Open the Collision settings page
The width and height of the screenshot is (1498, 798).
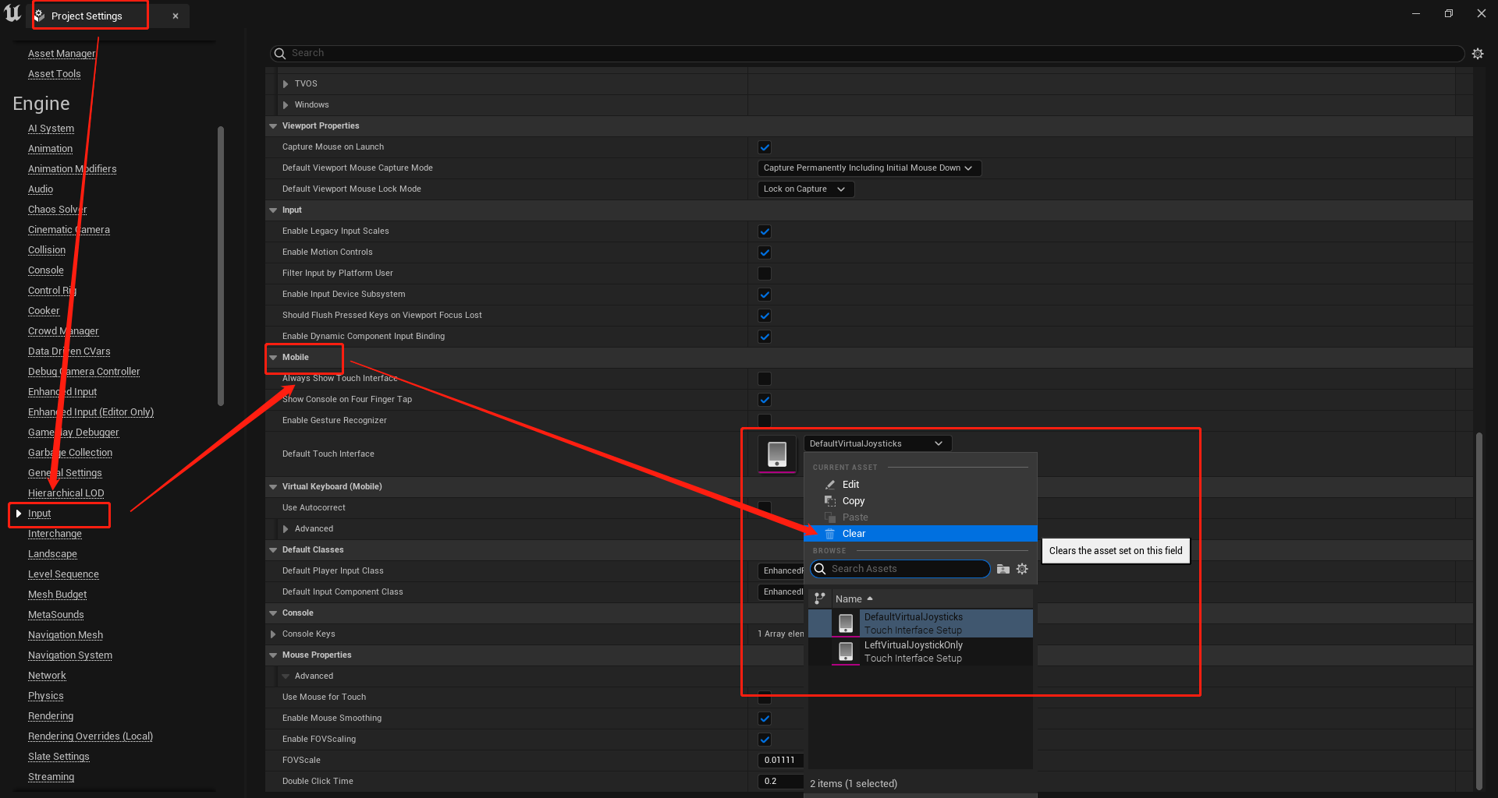(x=47, y=250)
